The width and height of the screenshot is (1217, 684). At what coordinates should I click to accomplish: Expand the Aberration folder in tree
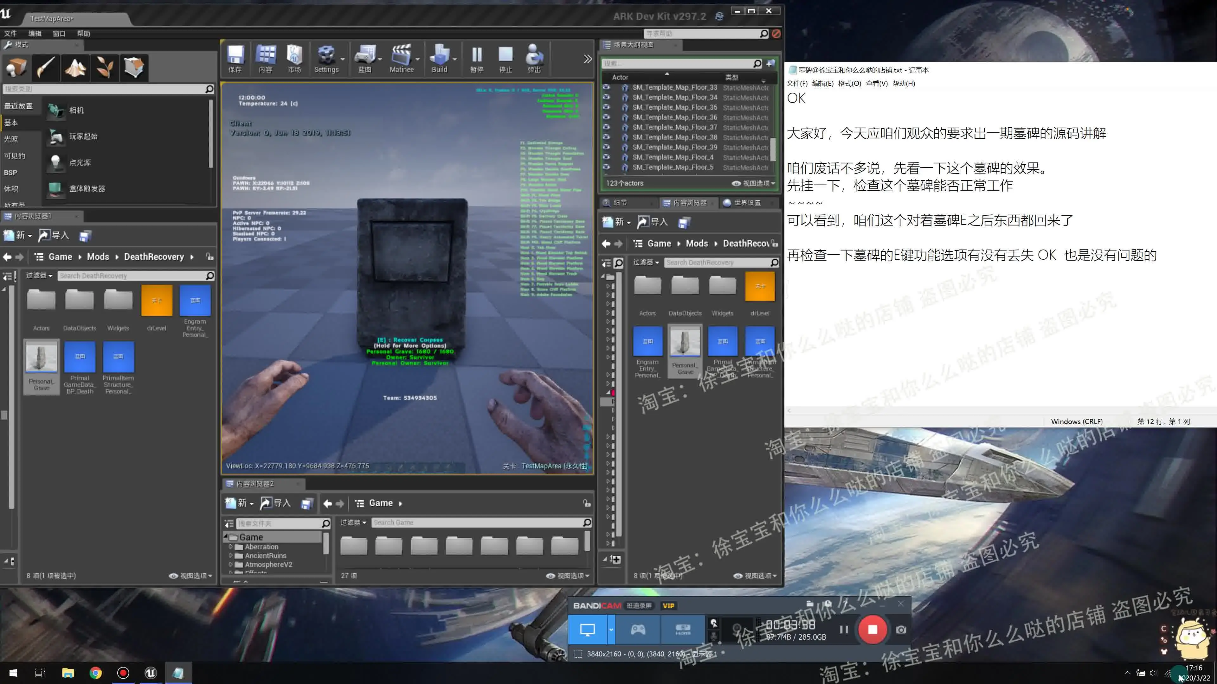tap(231, 547)
